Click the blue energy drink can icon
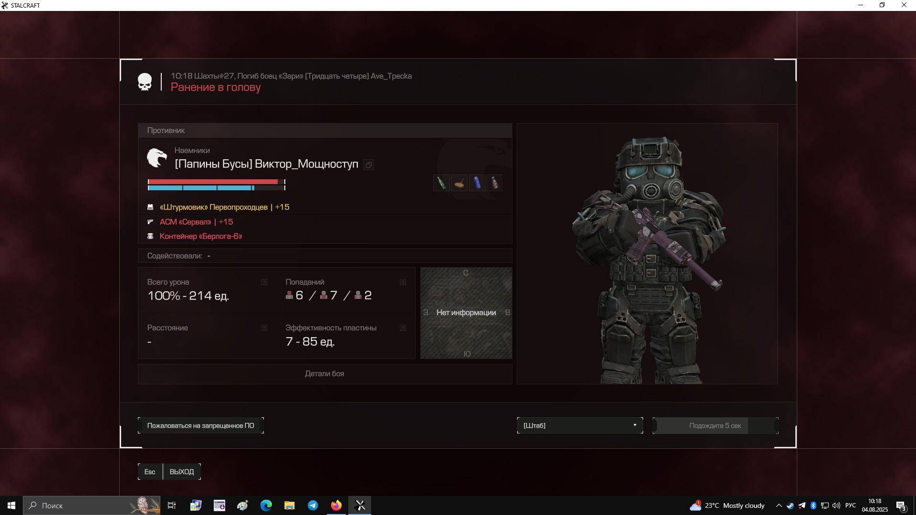 click(477, 183)
